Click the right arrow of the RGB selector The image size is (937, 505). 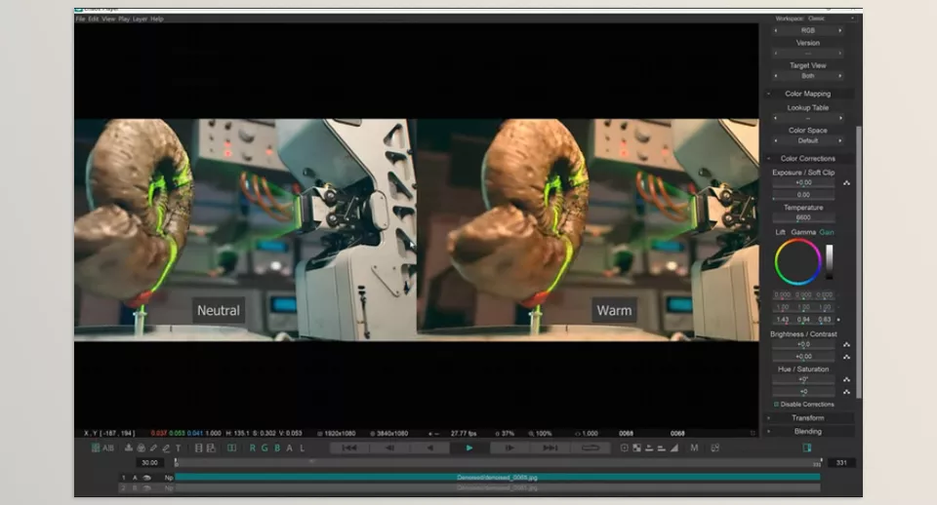(x=839, y=30)
